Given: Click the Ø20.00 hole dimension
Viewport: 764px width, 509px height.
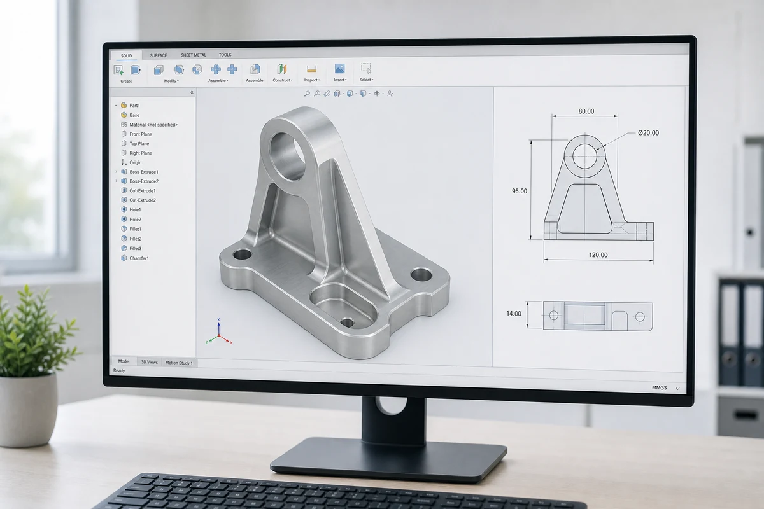Looking at the screenshot, I should (648, 133).
